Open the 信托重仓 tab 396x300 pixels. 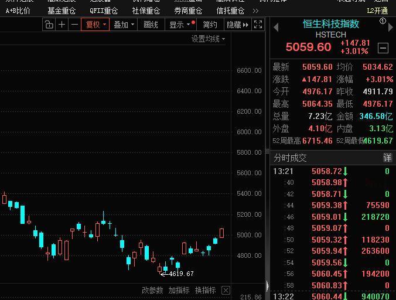pyautogui.click(x=230, y=11)
